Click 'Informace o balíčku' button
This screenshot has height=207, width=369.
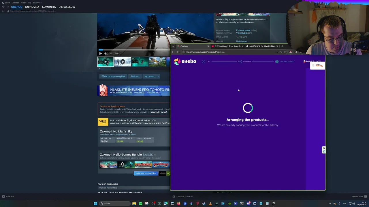(146, 173)
